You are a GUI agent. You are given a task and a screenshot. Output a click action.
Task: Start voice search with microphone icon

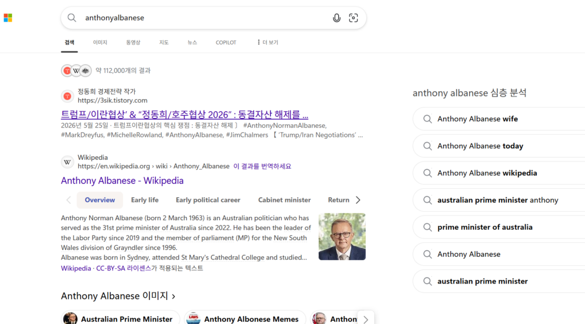[336, 18]
